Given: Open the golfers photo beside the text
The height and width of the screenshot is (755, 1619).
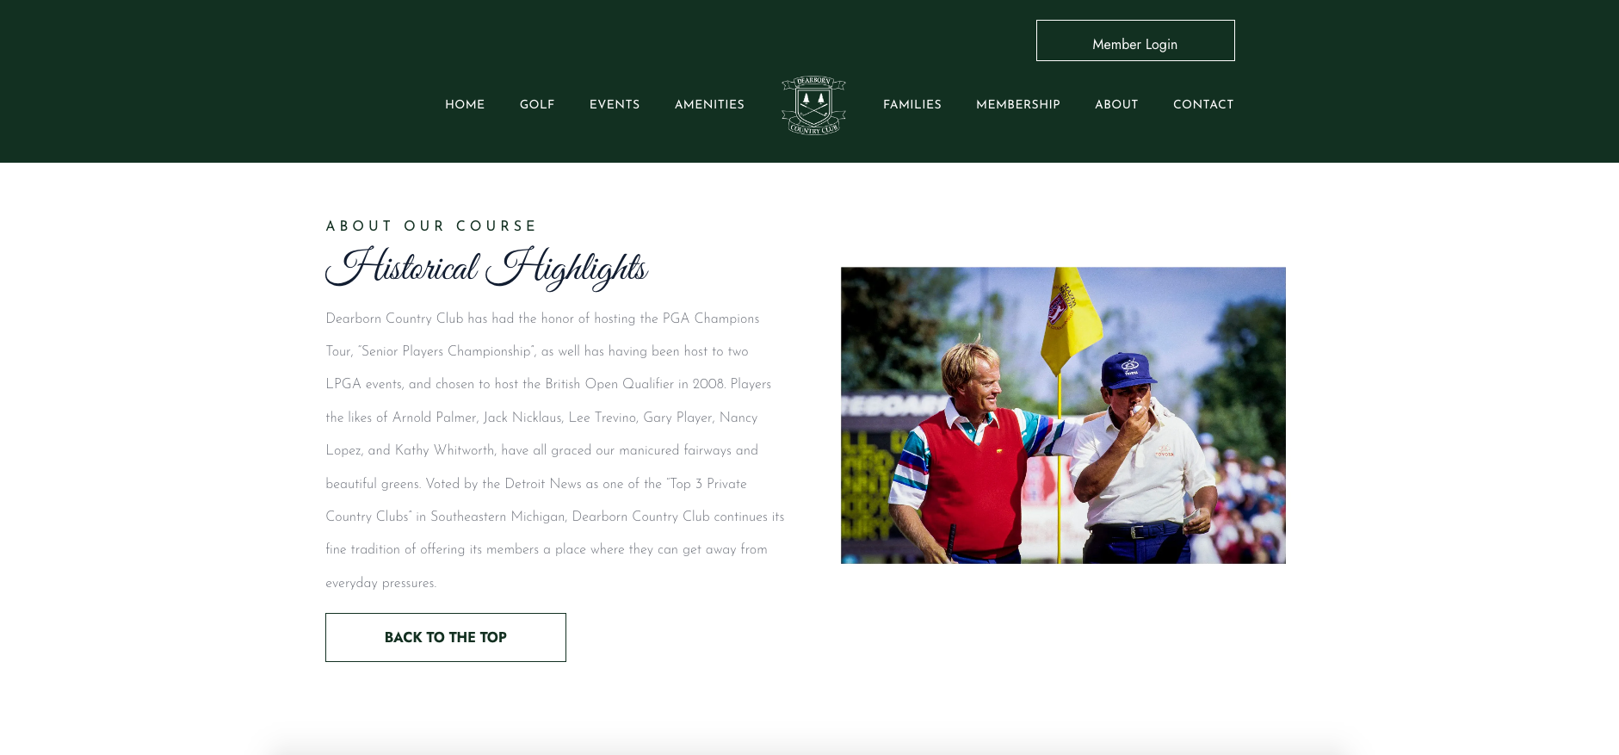Looking at the screenshot, I should [x=1063, y=415].
